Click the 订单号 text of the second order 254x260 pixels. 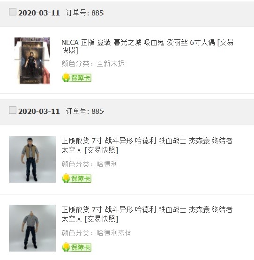[x=85, y=111]
